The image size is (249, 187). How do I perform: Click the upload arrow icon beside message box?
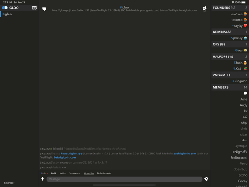point(42,179)
